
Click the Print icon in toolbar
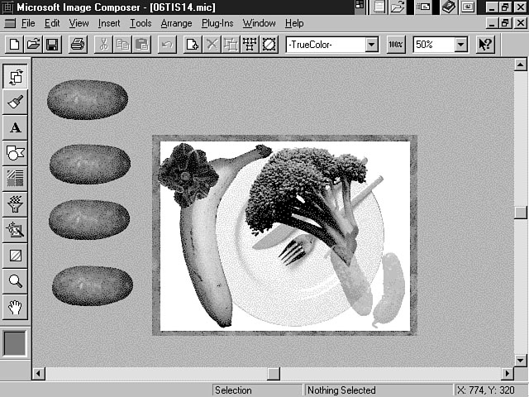77,45
